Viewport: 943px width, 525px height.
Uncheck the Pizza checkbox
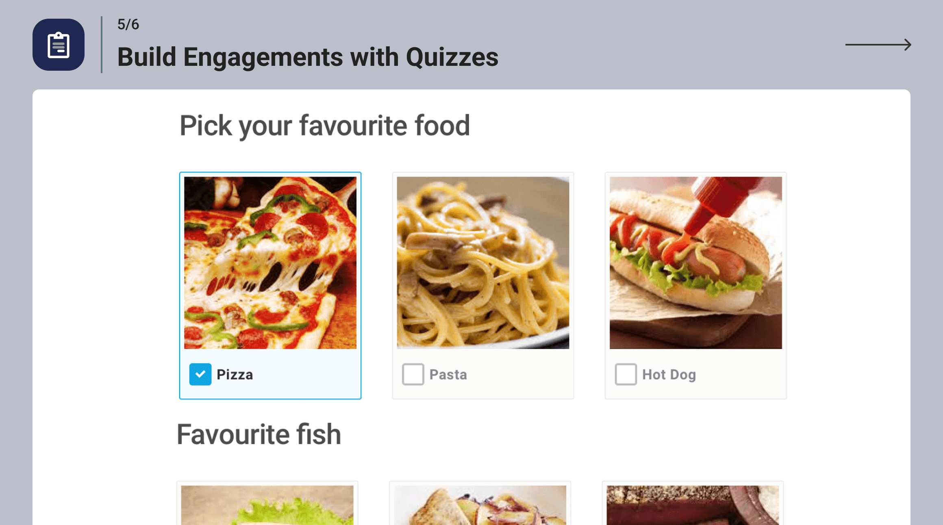(200, 374)
